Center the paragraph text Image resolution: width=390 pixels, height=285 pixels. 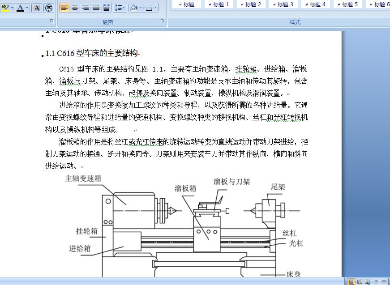75,8
